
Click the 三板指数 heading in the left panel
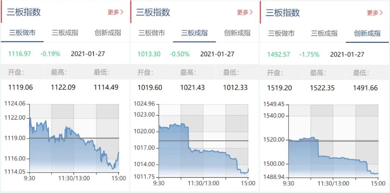(24, 12)
